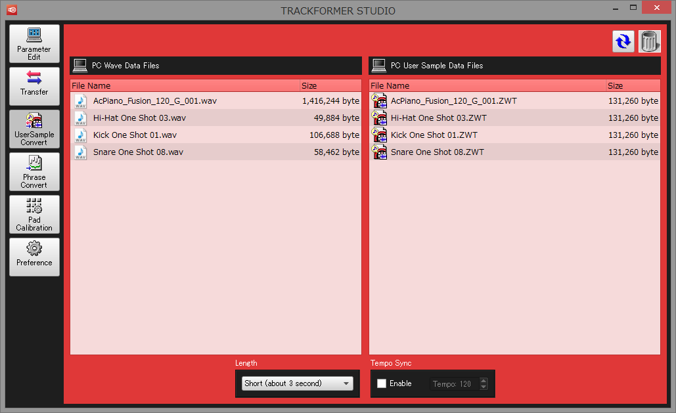Click the ZWT icon for Kick One Shot 01.ZWT
This screenshot has width=676, height=413.
point(380,135)
